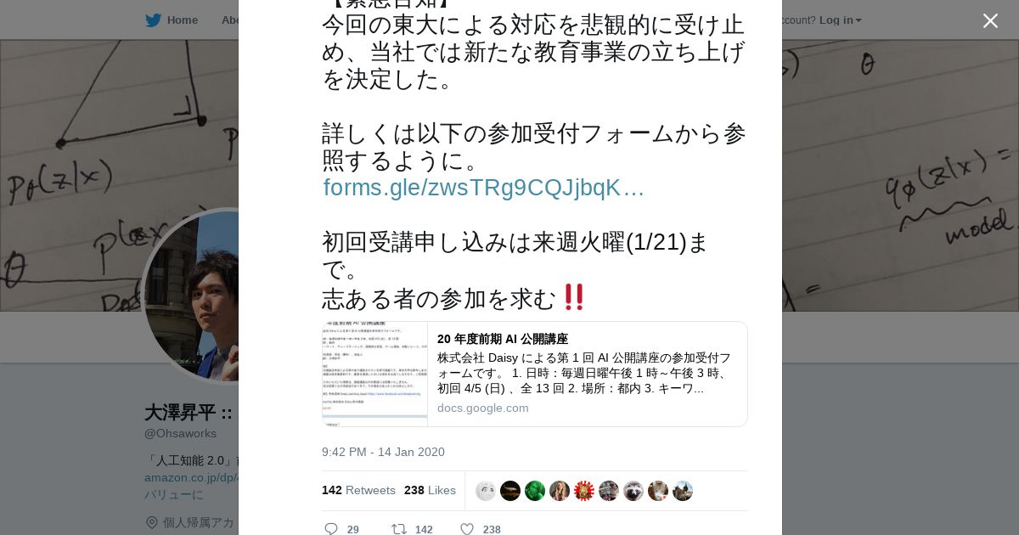Open the amazon.co.jp link in bio
Image resolution: width=1019 pixels, height=535 pixels.
(191, 477)
